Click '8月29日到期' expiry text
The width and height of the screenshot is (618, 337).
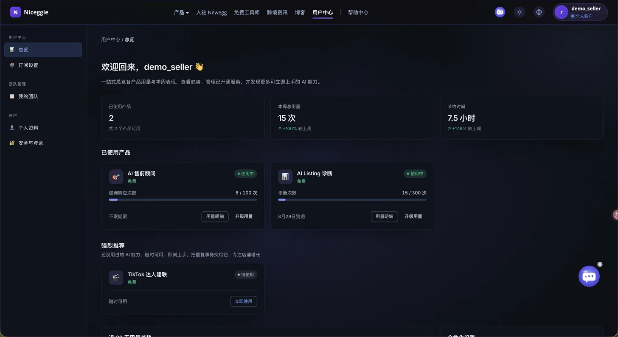pos(291,216)
